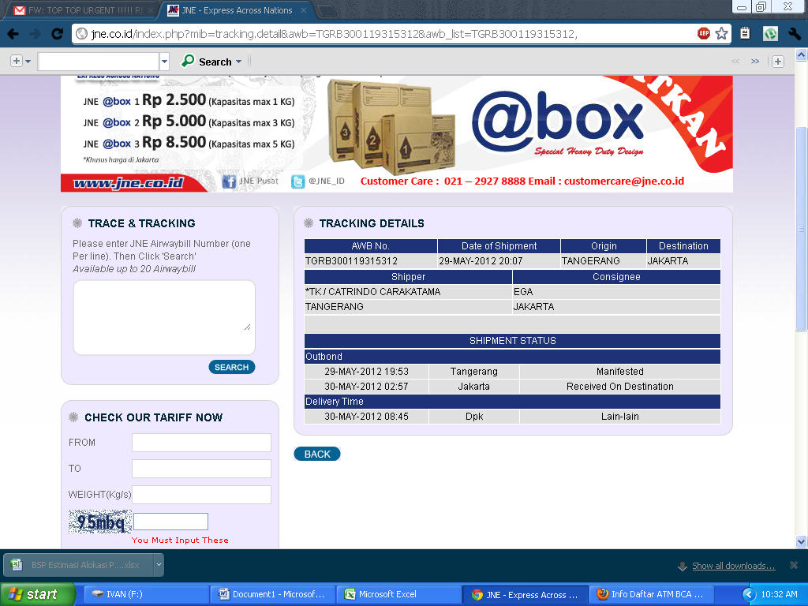Select the JNE - Express Across Nations tab

click(237, 10)
